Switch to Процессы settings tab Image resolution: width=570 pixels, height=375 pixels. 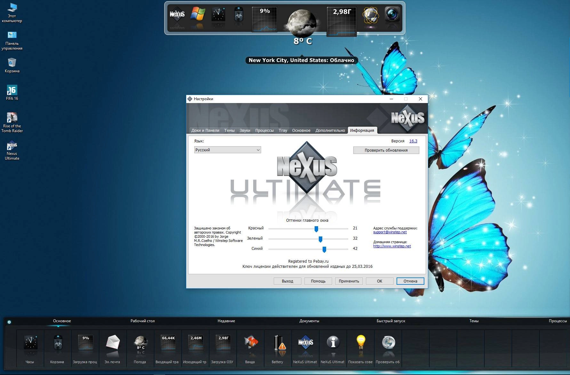(x=264, y=130)
